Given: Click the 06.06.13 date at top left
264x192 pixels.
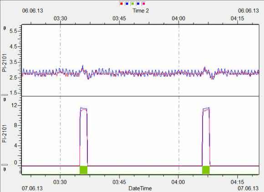Looking at the screenshot, I should 32,11.
